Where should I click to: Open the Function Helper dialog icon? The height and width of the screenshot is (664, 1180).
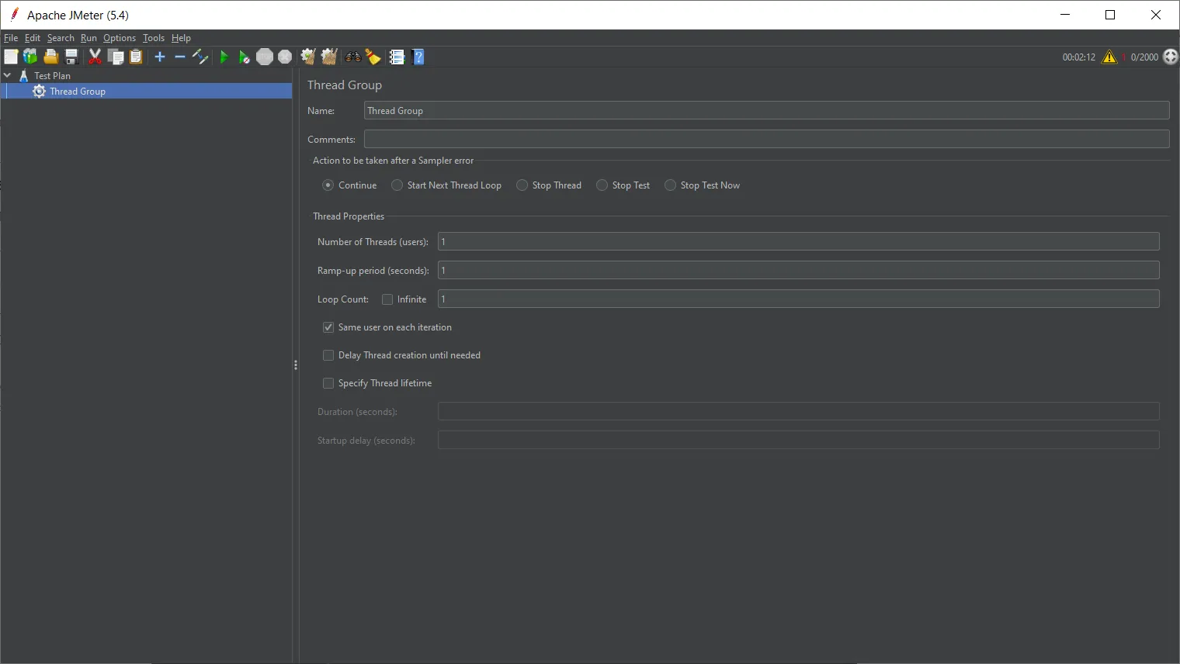[397, 57]
